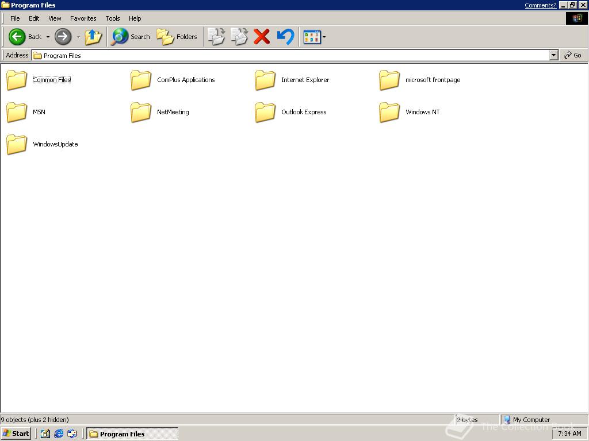Viewport: 589px width, 441px height.
Task: Click the Comments? link
Action: tap(540, 5)
